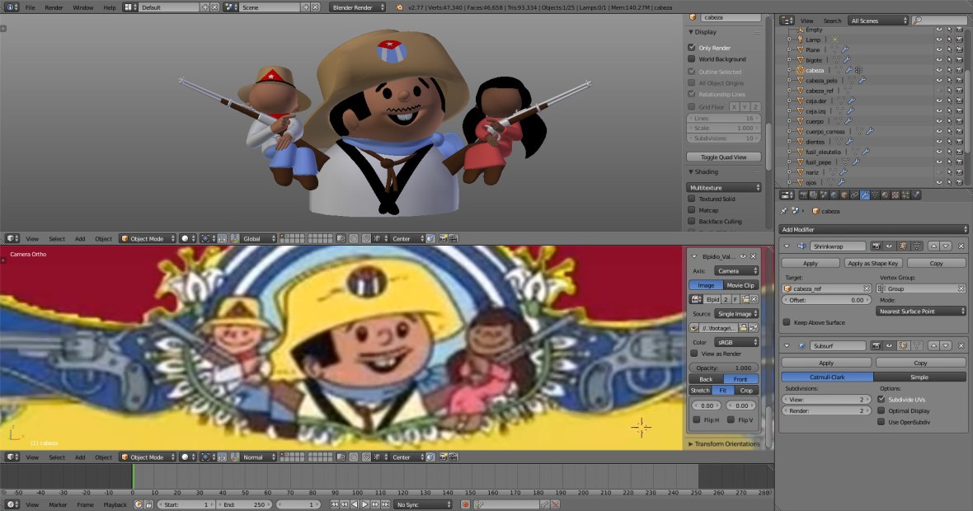This screenshot has width=973, height=511.
Task: Uncheck the Only Render option
Action: point(692,48)
